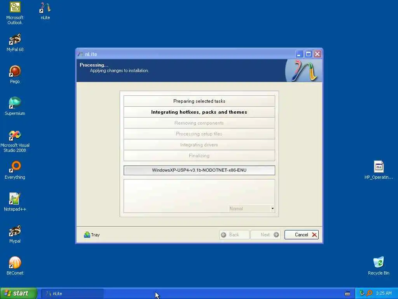
Task: Maximize the nLite window
Action: pyautogui.click(x=308, y=54)
